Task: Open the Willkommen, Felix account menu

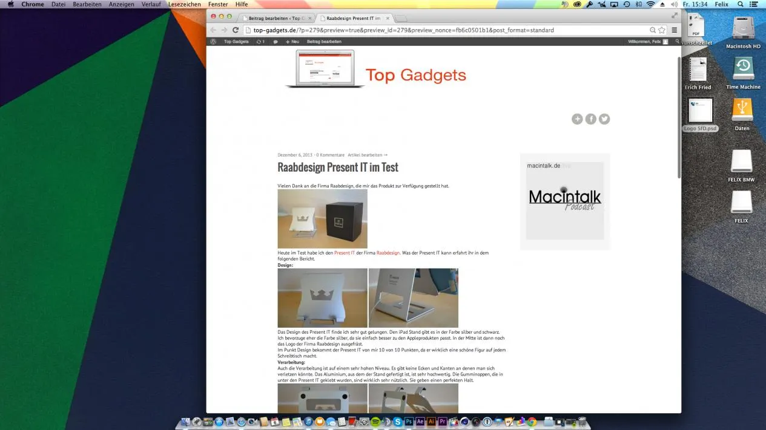Action: (x=648, y=42)
